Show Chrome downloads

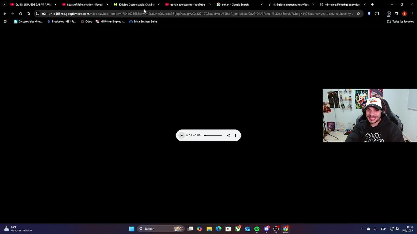point(389,14)
